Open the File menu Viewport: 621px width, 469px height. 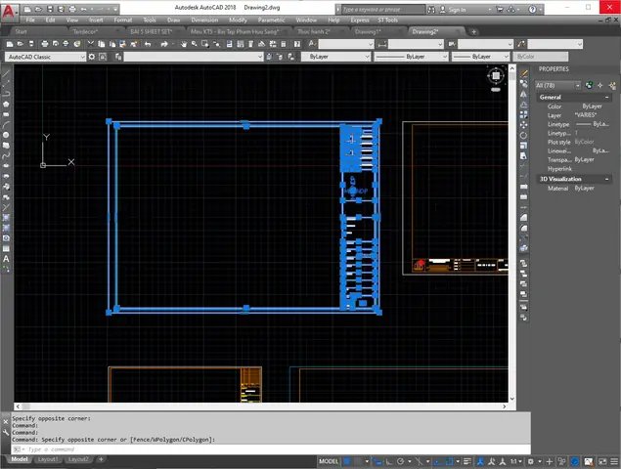(x=30, y=20)
